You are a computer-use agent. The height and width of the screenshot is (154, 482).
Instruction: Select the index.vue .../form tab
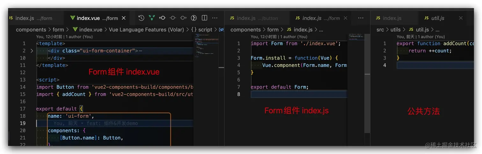[x=97, y=18]
